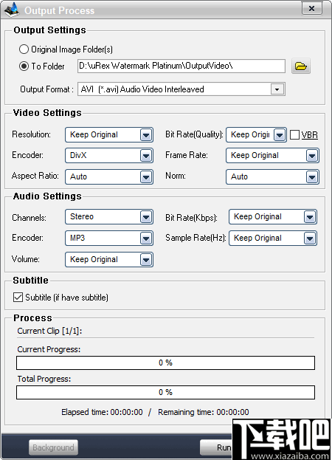The image size is (332, 460).
Task: Open audio Encoder MP3 dropdown
Action: coord(146,238)
